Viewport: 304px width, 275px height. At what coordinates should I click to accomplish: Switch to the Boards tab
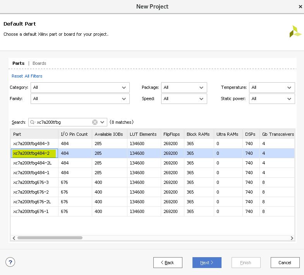click(x=40, y=63)
